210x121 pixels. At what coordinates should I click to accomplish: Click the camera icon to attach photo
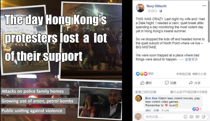click(191, 117)
